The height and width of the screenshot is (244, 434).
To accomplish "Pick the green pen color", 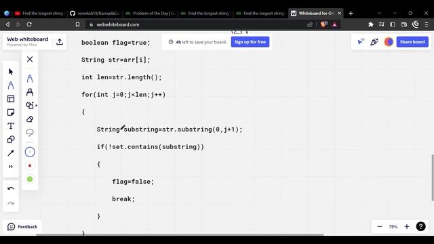I will click(x=30, y=179).
